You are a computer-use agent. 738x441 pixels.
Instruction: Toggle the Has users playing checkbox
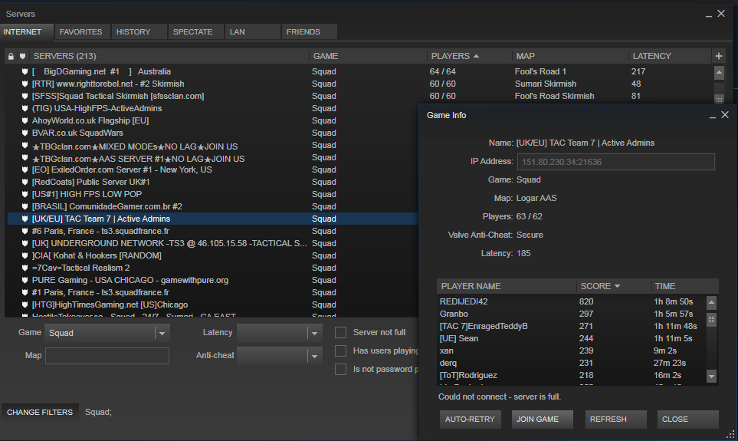coord(340,350)
